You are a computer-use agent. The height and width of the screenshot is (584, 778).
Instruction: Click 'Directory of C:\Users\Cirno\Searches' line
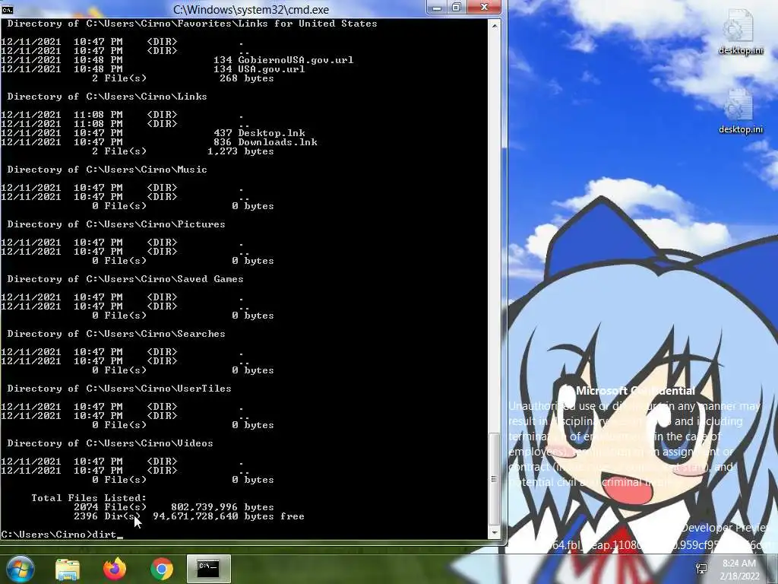[116, 333]
